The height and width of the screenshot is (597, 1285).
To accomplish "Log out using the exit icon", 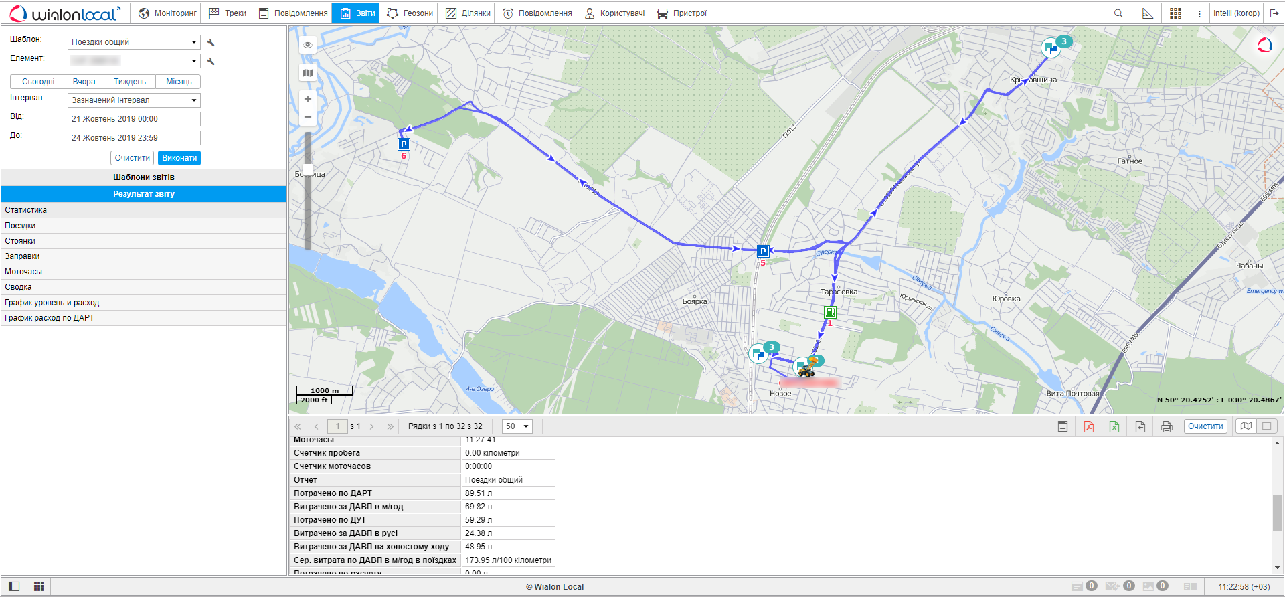I will click(x=1274, y=13).
